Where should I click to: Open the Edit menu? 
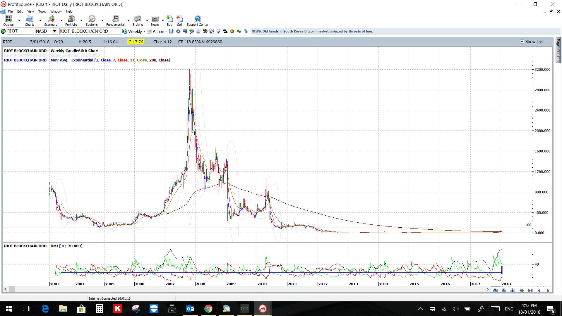click(x=20, y=11)
